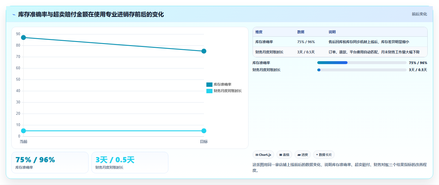
Task: Click the star icon in 数据卡片 tag
Action: (x=317, y=155)
